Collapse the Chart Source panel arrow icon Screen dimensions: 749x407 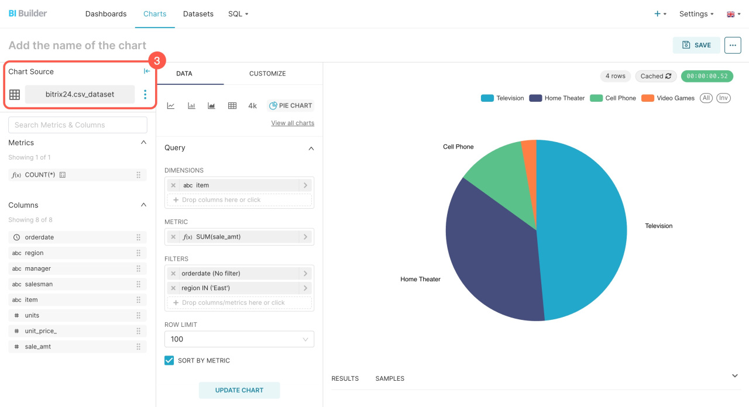pos(147,71)
